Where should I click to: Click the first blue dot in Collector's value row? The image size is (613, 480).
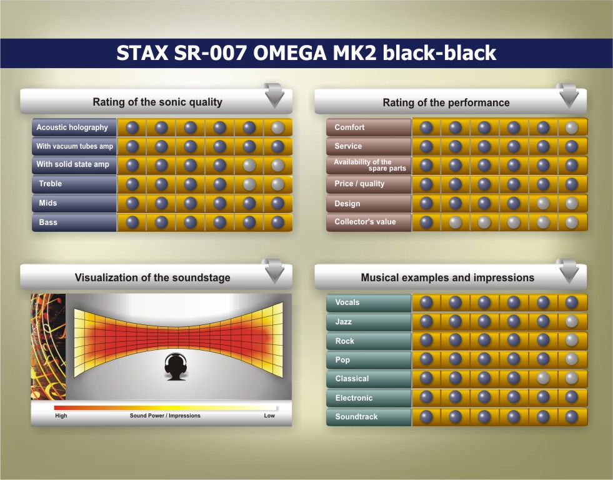click(x=426, y=222)
